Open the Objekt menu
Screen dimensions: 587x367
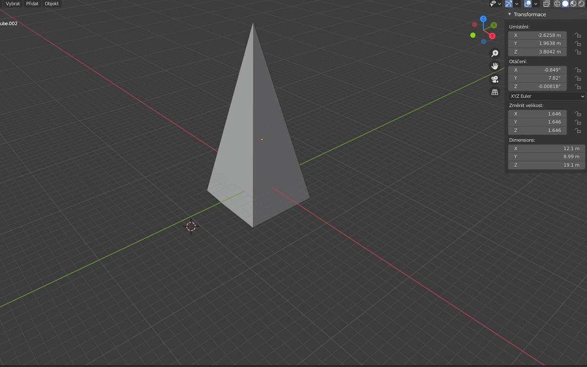pos(52,4)
